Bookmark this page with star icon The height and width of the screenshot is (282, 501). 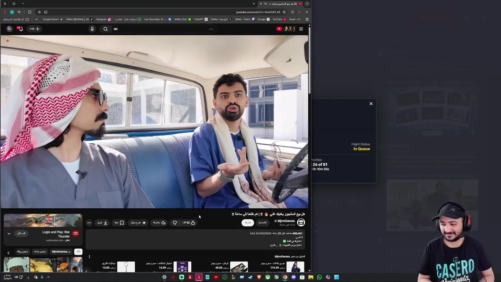click(x=39, y=12)
